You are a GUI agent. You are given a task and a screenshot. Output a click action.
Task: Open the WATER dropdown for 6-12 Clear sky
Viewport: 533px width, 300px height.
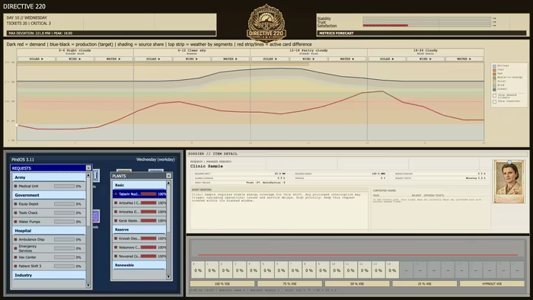pos(231,59)
